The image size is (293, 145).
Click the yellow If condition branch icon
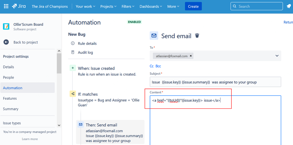[x=73, y=94]
